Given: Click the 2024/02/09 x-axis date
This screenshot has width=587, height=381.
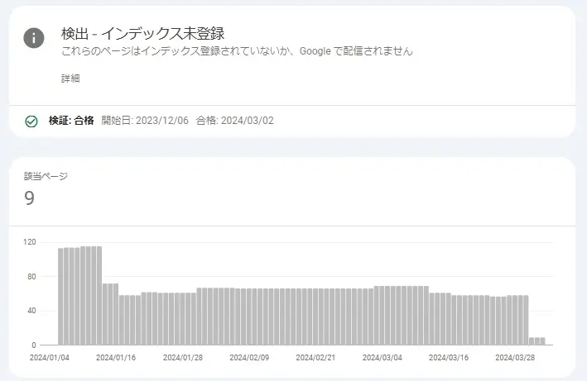Looking at the screenshot, I should (x=249, y=358).
